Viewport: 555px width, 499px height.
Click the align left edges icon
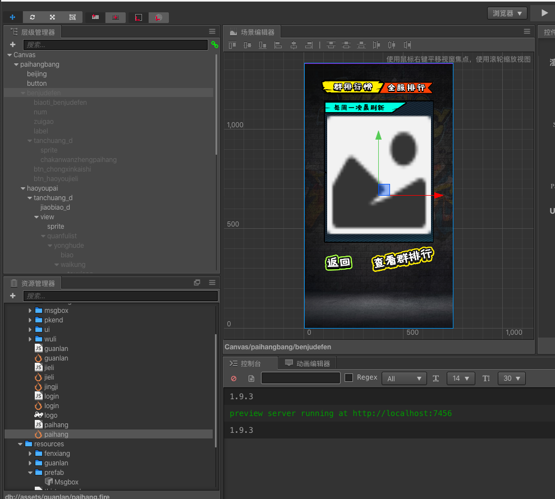(278, 45)
